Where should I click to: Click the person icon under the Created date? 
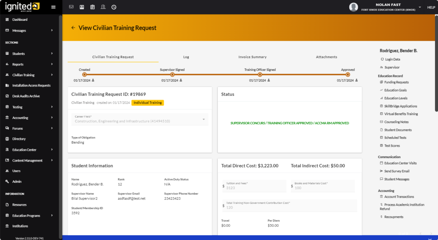[93, 80]
